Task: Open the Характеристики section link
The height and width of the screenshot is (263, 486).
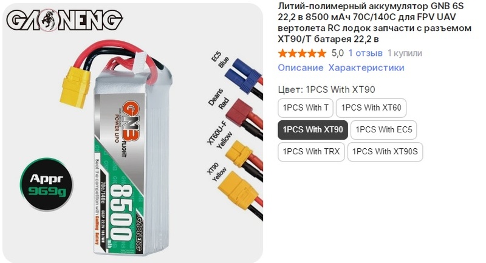Action: click(366, 68)
